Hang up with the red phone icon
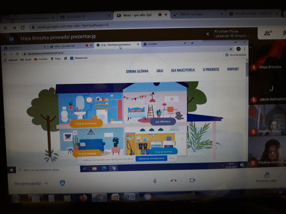Image resolution: width=286 pixels, height=214 pixels. (x=174, y=180)
